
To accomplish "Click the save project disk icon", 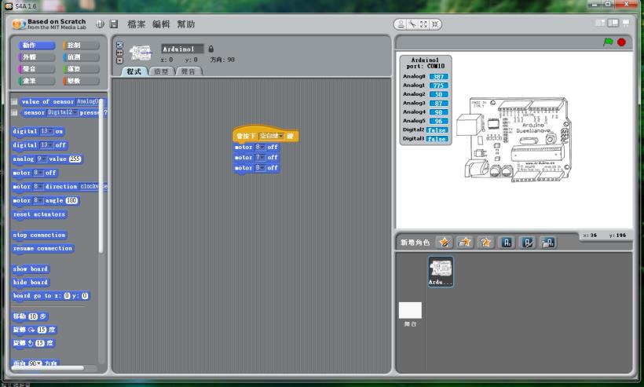I will [x=113, y=24].
